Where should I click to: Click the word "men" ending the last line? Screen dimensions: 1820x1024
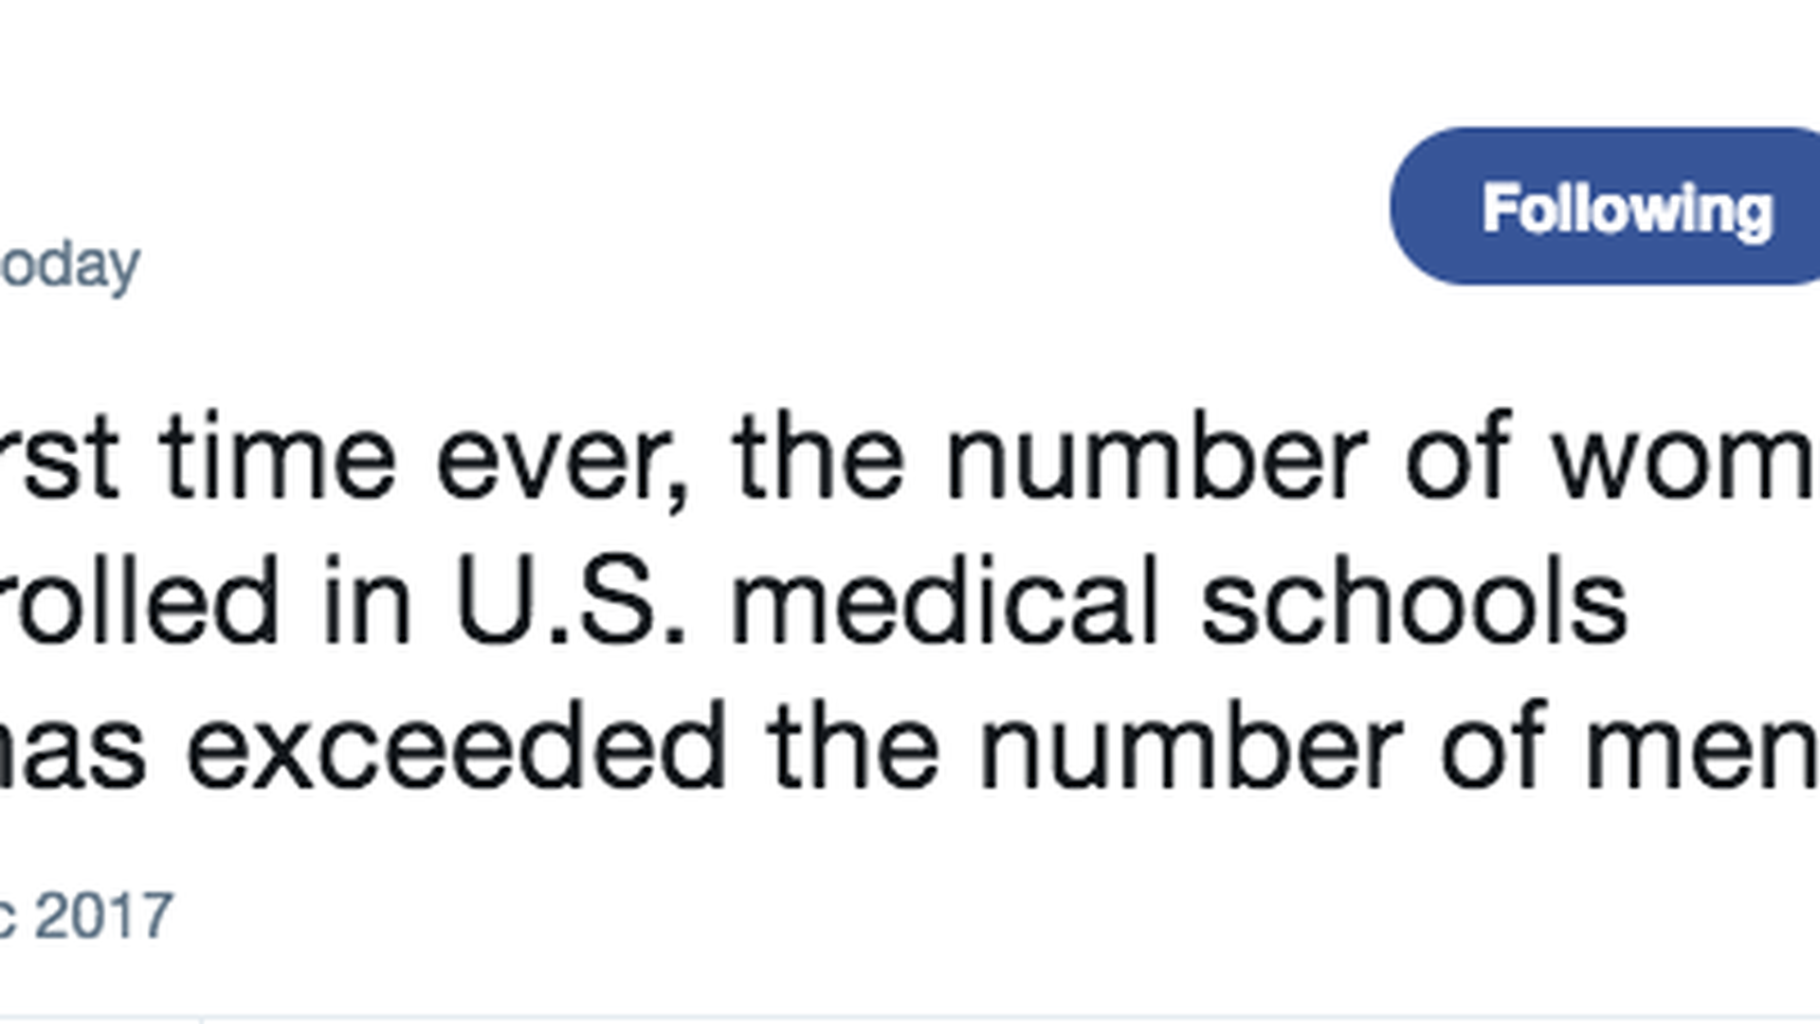[1702, 749]
